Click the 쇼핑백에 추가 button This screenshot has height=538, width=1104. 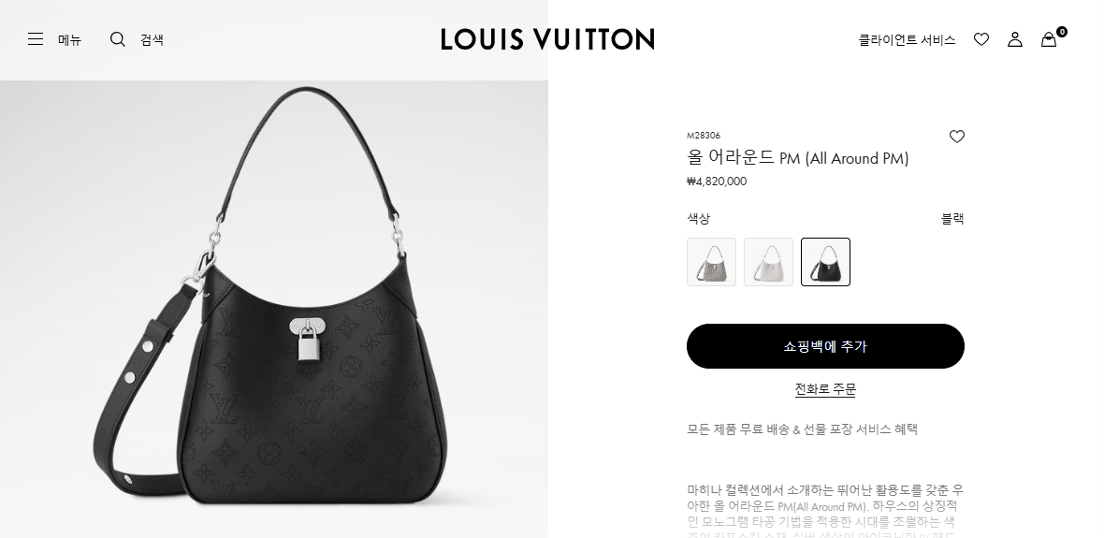pyautogui.click(x=825, y=346)
